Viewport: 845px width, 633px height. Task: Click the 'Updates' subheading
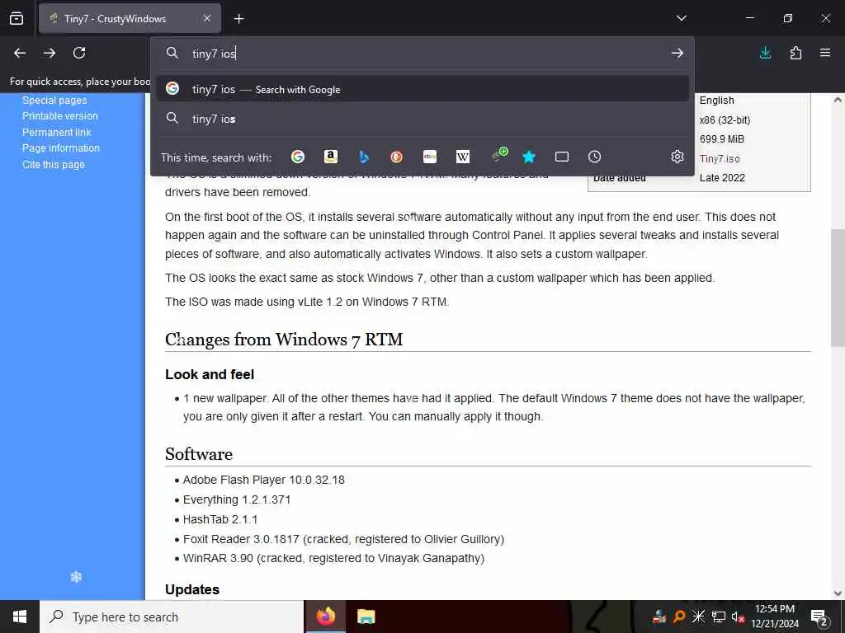pos(192,589)
